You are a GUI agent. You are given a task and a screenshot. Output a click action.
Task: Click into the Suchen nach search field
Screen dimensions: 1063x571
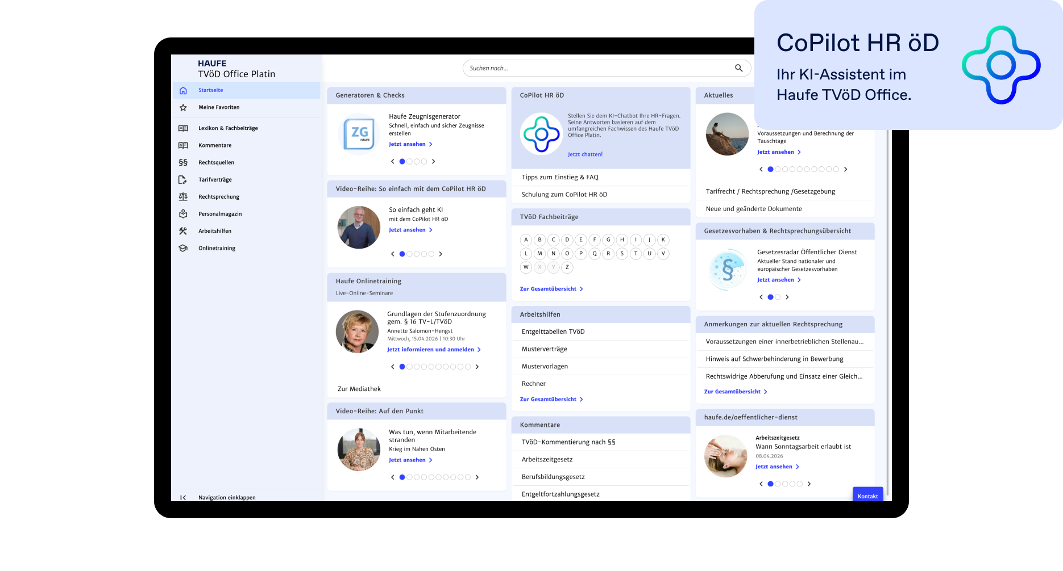click(x=597, y=68)
